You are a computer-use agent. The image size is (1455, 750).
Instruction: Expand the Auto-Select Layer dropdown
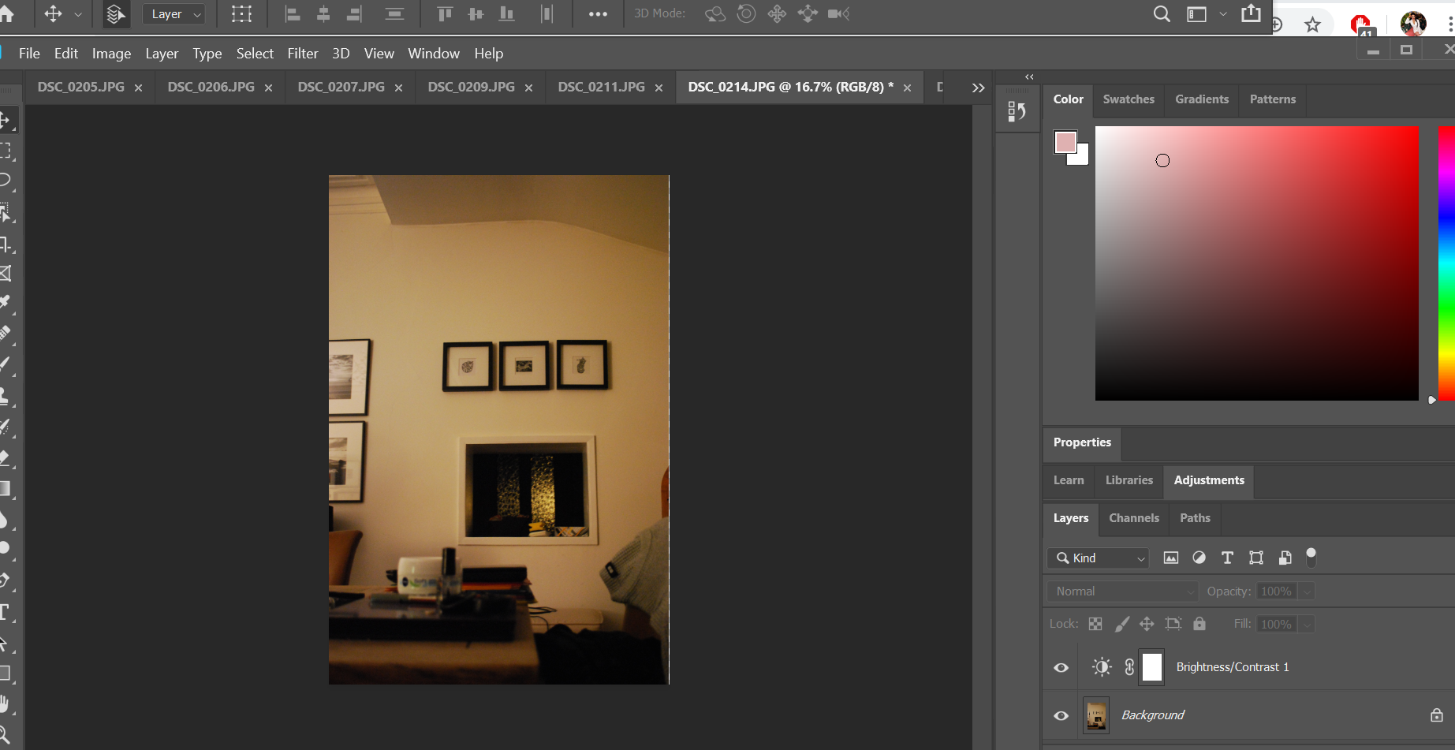175,14
